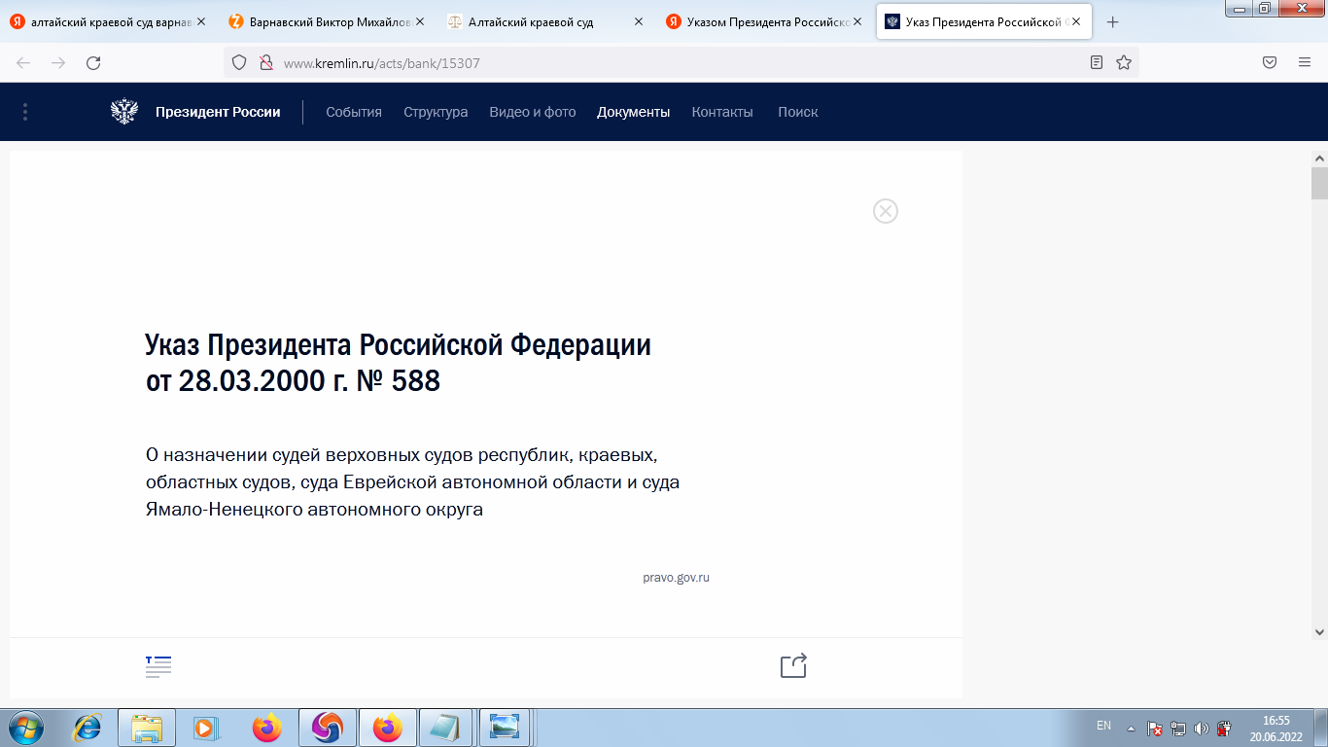The image size is (1328, 747).
Task: Open the Поиск navigation link
Action: pyautogui.click(x=797, y=112)
